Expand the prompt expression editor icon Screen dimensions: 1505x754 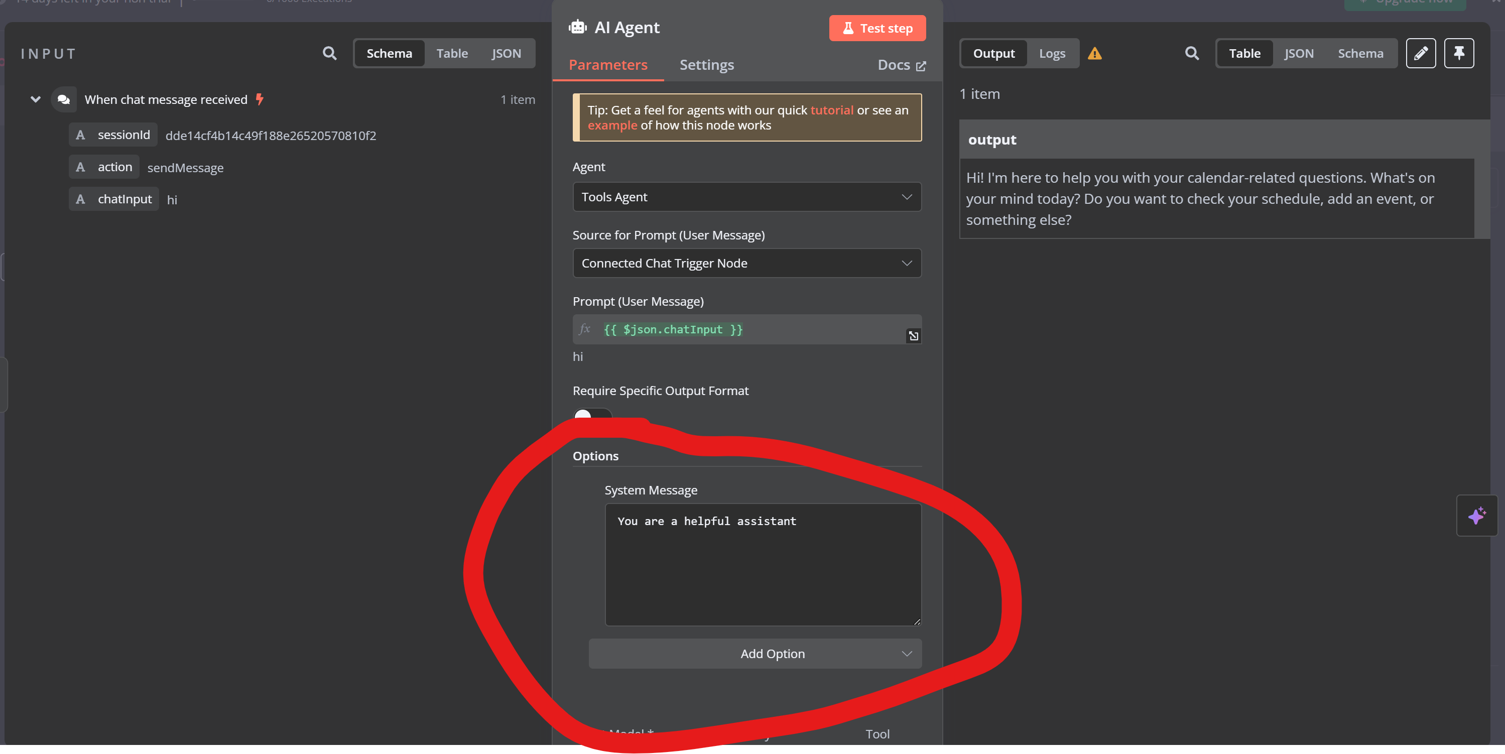913,336
